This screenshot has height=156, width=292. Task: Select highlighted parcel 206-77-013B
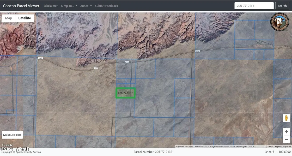125,93
